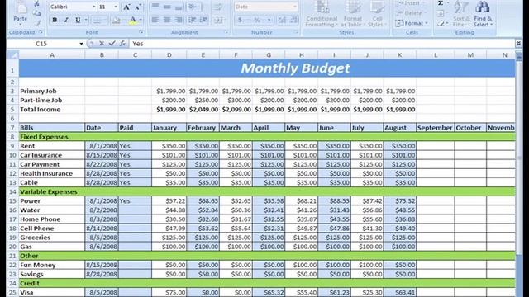Image resolution: width=529 pixels, height=297 pixels.
Task: Toggle italic formatting
Action: [66, 20]
